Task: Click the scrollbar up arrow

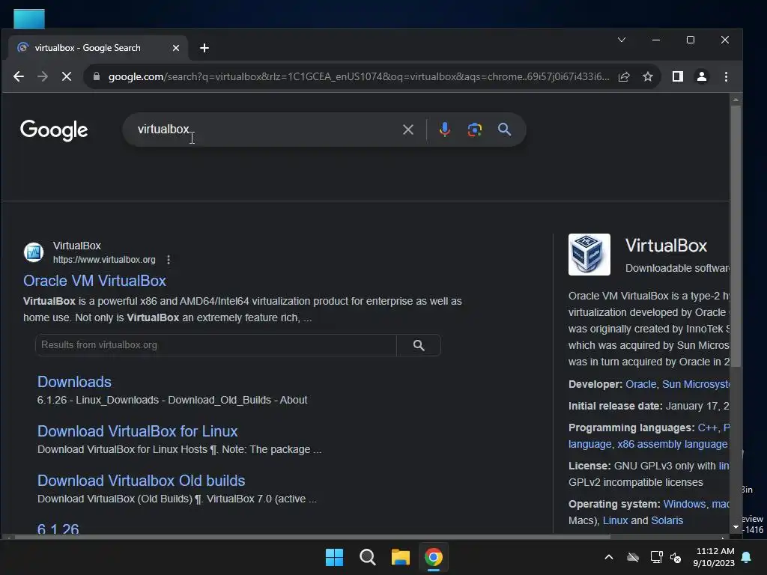Action: [736, 100]
